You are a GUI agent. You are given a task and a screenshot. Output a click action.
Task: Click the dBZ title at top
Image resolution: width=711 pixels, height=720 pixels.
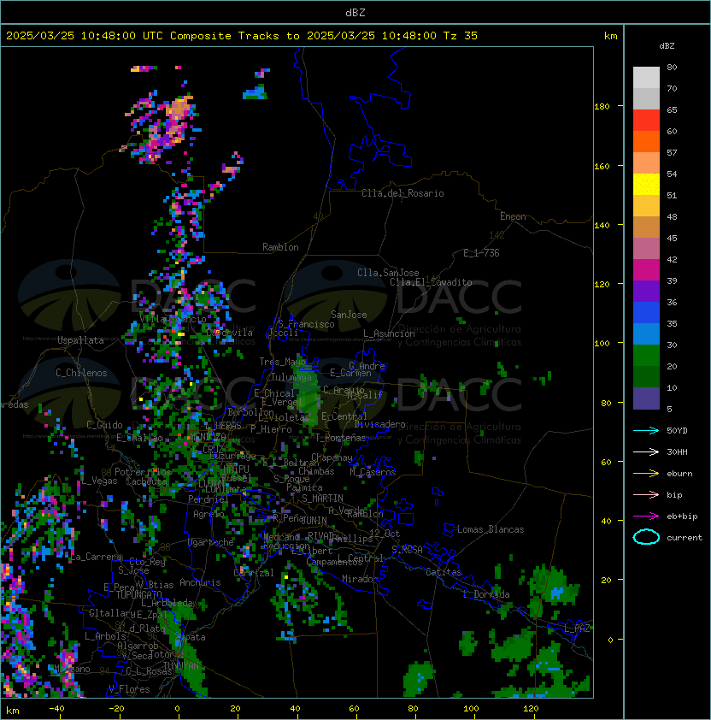pyautogui.click(x=355, y=12)
